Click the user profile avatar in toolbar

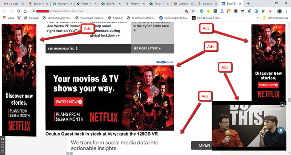(279, 11)
